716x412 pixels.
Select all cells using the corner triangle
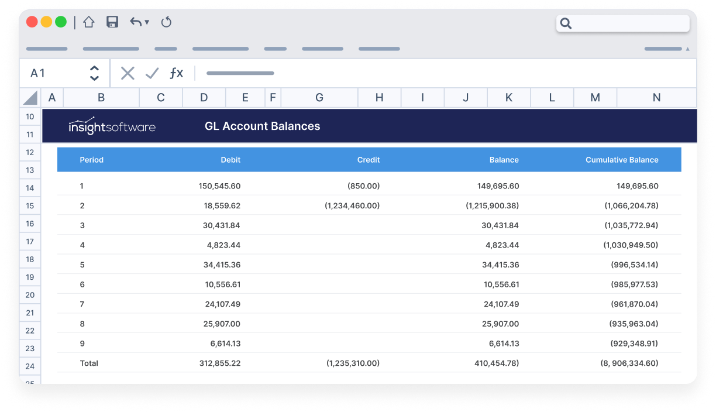click(30, 97)
